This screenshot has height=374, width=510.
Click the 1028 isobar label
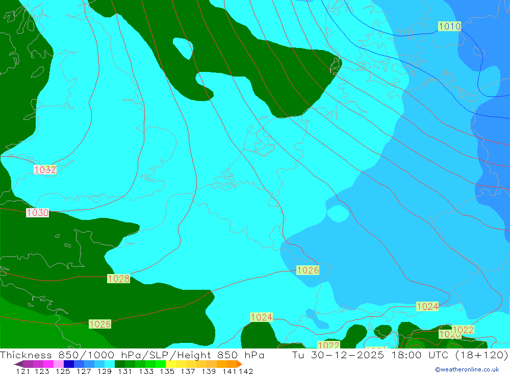[x=118, y=279]
